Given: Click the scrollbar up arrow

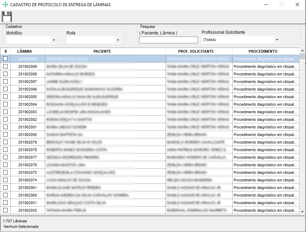Looking at the screenshot, I should (x=302, y=51).
